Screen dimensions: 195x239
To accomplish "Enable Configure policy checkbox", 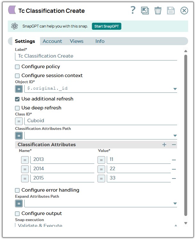I will 17,67.
